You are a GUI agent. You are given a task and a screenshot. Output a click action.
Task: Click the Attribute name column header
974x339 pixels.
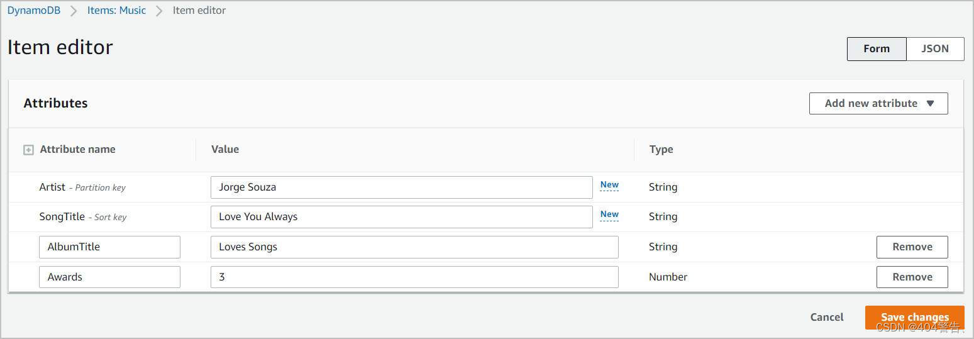(77, 149)
